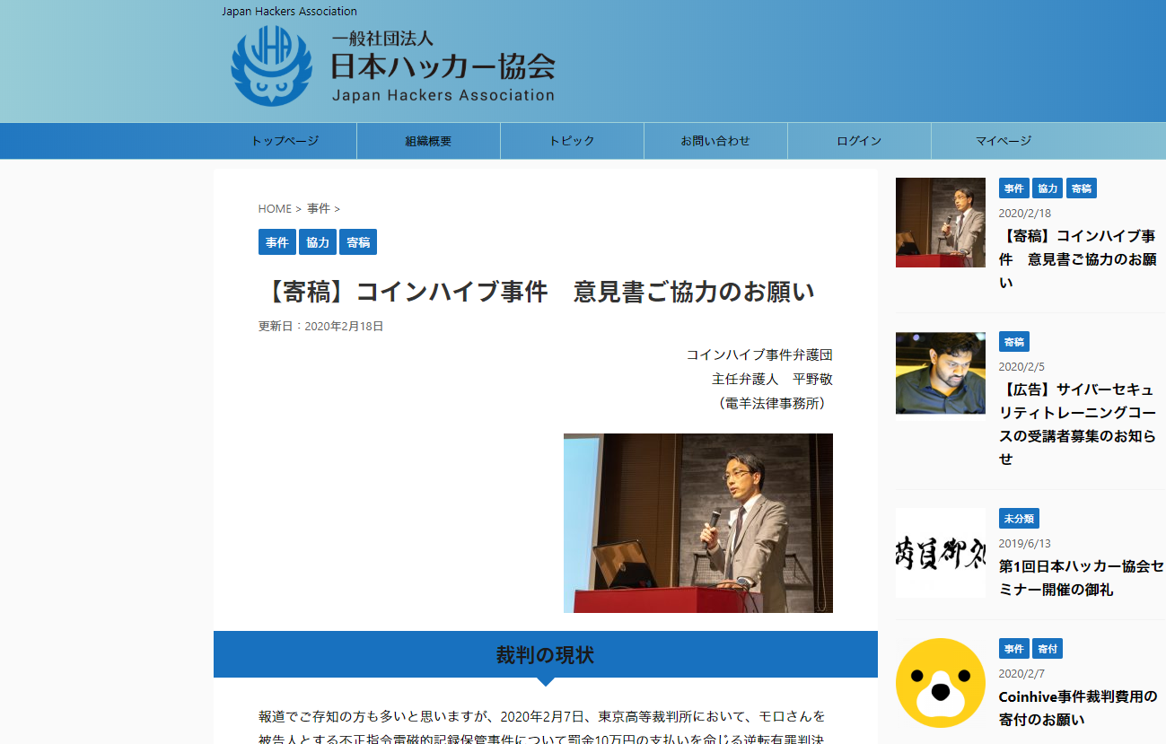This screenshot has width=1166, height=744.
Task: Open the sidebar link 第1回日本ハッカー協会セミナー開催の御礼
Action: [x=1080, y=578]
